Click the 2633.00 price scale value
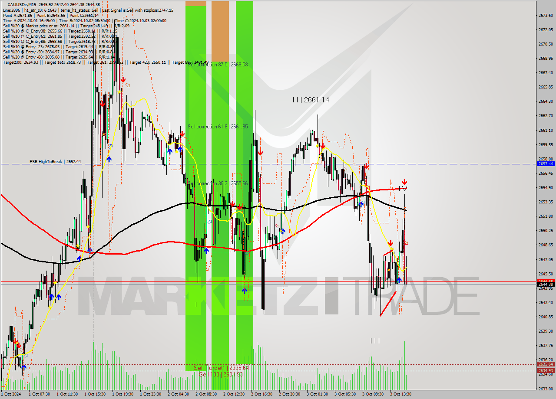The width and height of the screenshot is (556, 399). pyautogui.click(x=546, y=389)
